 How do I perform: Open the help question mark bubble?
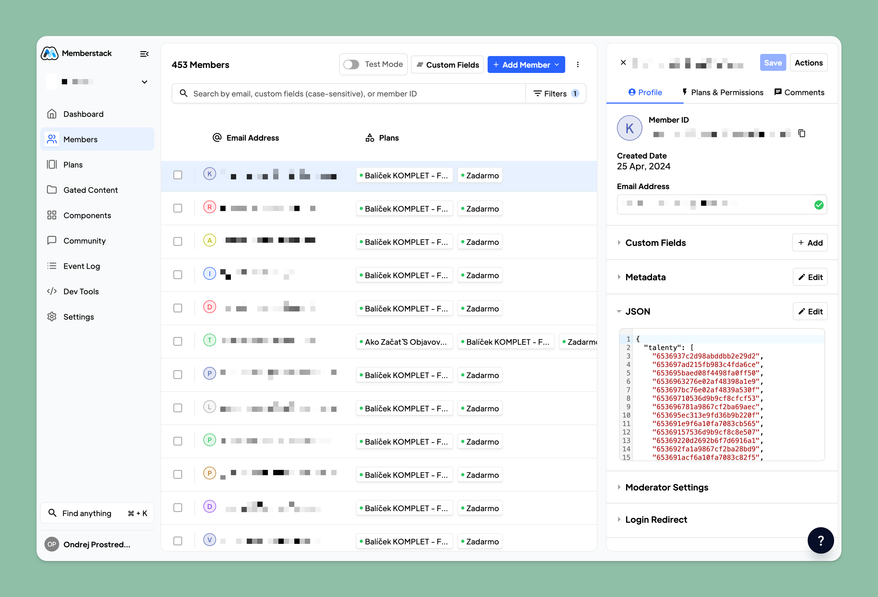[x=820, y=540]
